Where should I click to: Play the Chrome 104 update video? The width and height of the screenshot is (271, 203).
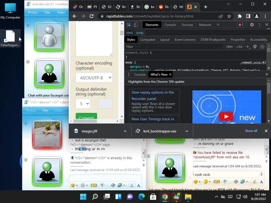tap(226, 117)
